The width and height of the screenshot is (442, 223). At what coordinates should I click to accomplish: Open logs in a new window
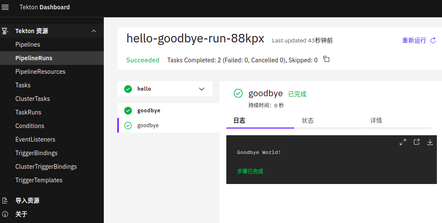point(416,142)
